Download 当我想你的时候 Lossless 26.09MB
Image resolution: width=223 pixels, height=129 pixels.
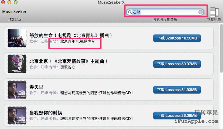pyautogui.click(x=177, y=115)
